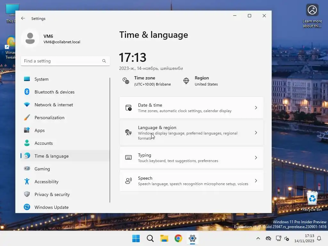The height and width of the screenshot is (246, 328).
Task: Click the muted volume tray icon
Action: (287, 238)
